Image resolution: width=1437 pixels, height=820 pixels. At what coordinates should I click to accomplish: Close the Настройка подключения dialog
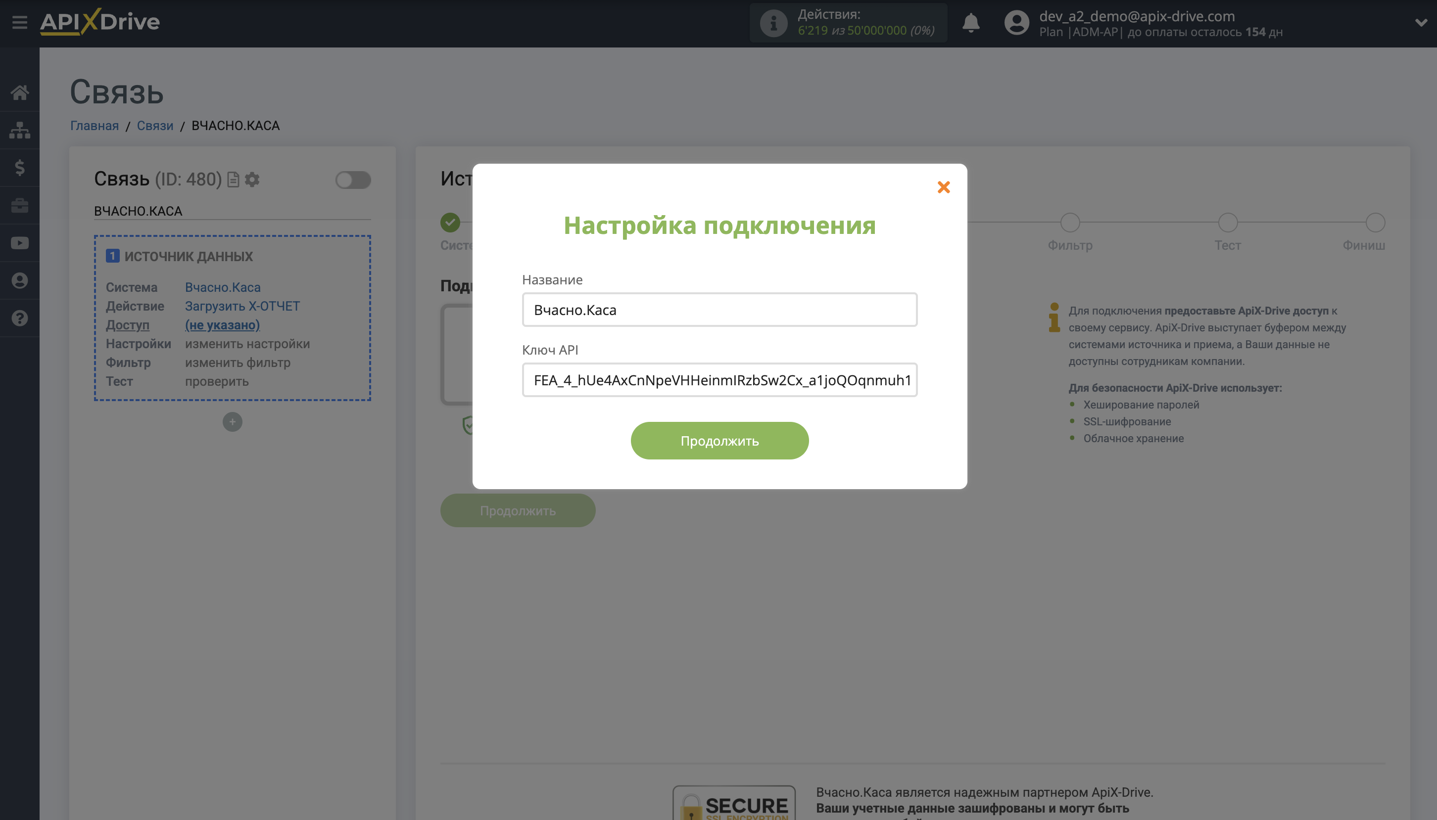[944, 187]
